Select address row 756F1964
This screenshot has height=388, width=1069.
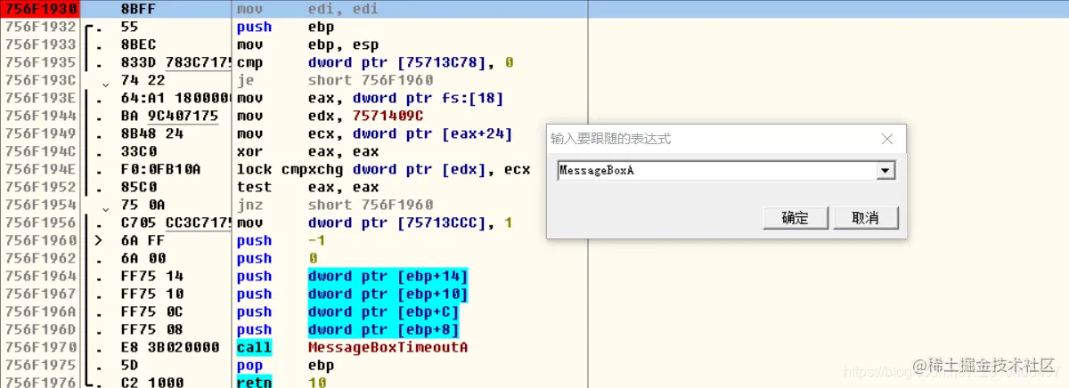coord(40,276)
